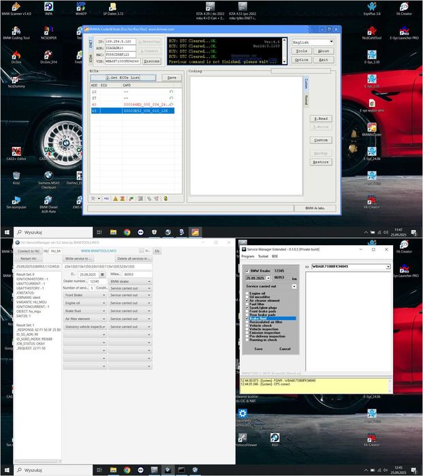Check the Fuel filter checkbox

pyautogui.click(x=247, y=304)
